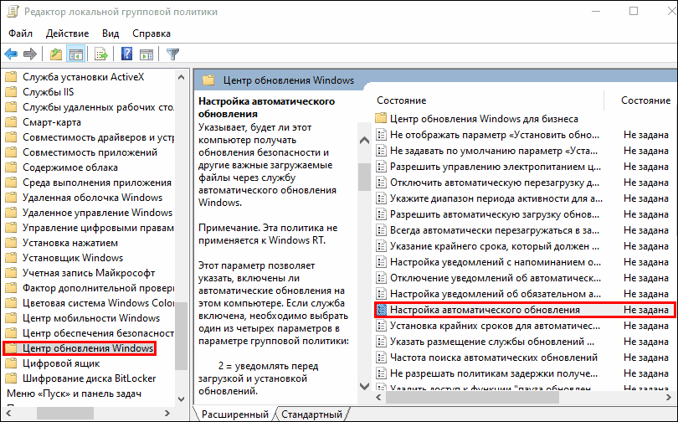
Task: Click the tree pane horizontal scroll-right arrow
Action: click(167, 414)
